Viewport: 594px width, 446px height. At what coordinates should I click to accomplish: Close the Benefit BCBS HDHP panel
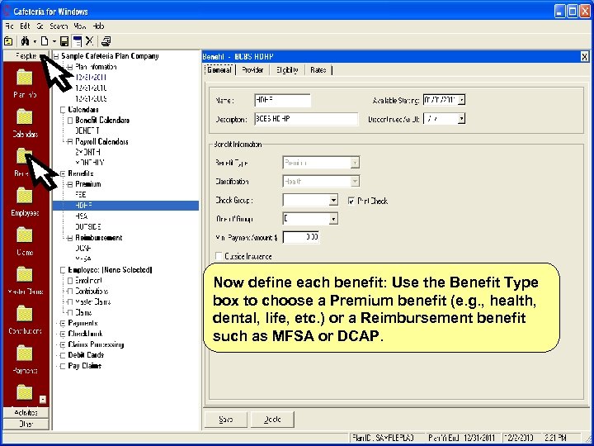[x=585, y=57]
